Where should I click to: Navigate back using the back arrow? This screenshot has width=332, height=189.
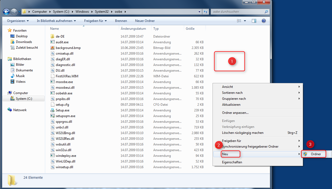tap(6, 11)
